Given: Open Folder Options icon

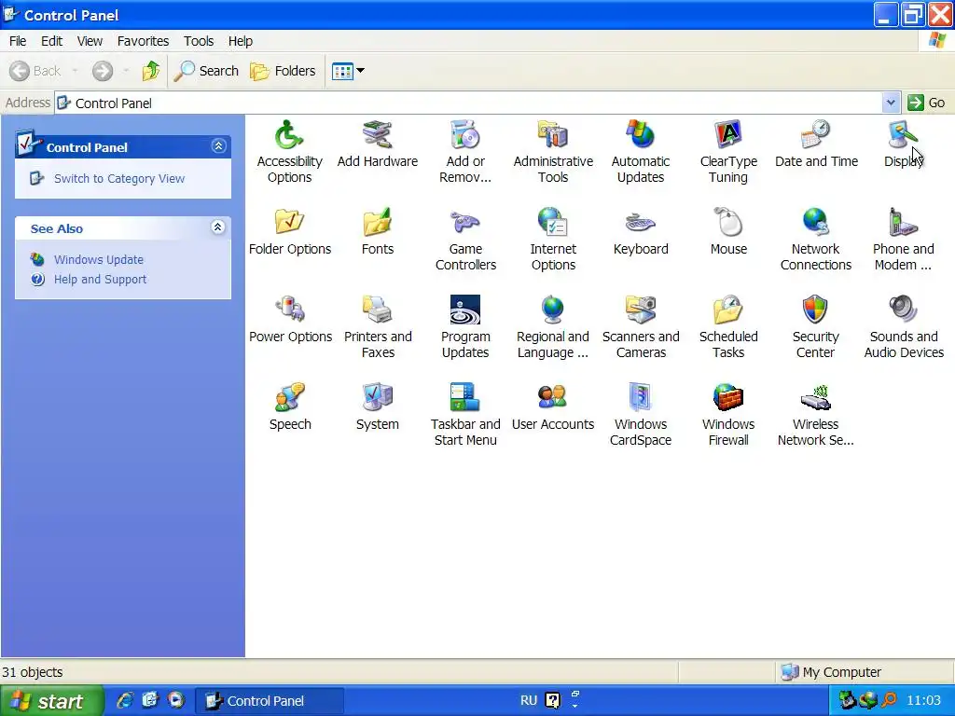Looking at the screenshot, I should [289, 222].
